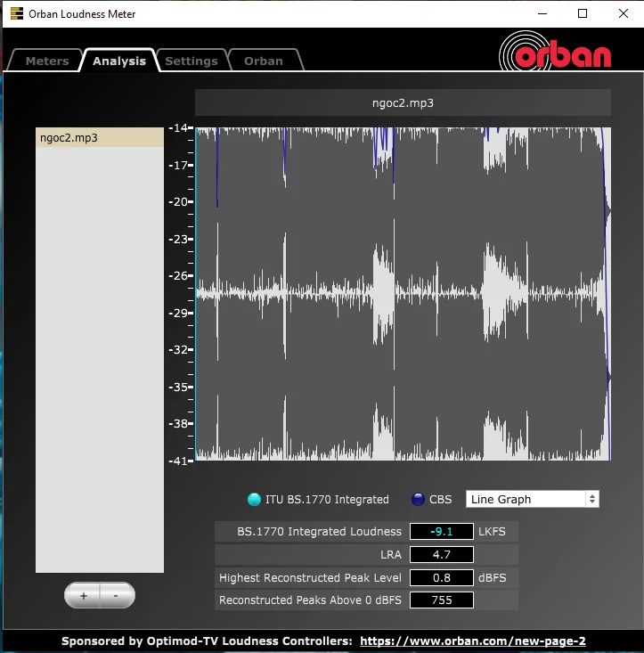Open the Settings tab
The height and width of the screenshot is (653, 644).
(192, 61)
